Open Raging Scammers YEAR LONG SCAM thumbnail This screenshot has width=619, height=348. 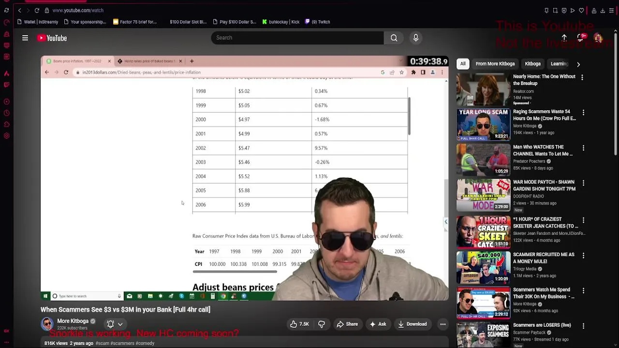[483, 125]
